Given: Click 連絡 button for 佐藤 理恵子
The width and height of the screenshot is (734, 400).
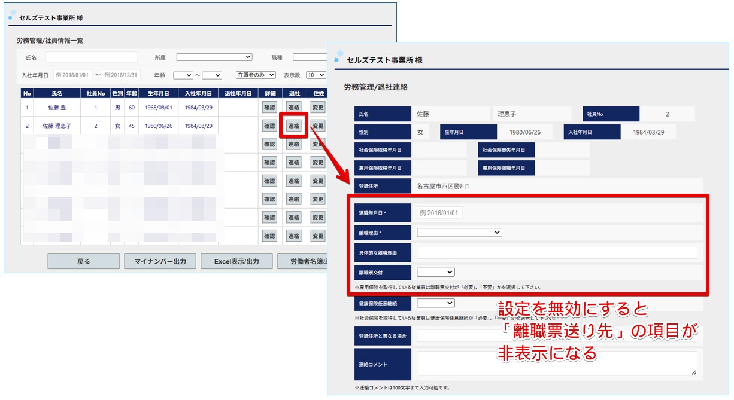Looking at the screenshot, I should (293, 126).
